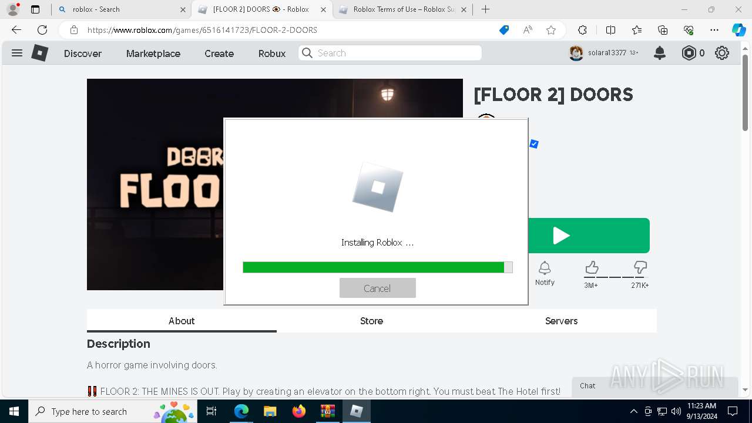Open the taskbar clock and date

tap(701, 411)
